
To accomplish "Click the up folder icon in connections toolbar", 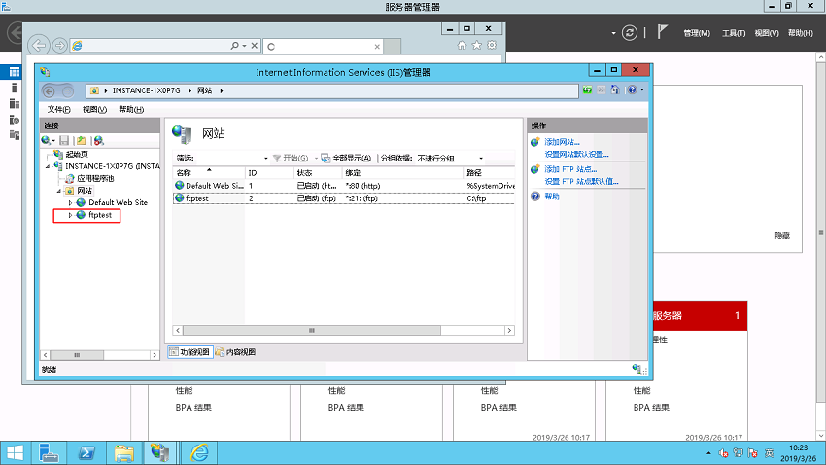I will tap(81, 140).
